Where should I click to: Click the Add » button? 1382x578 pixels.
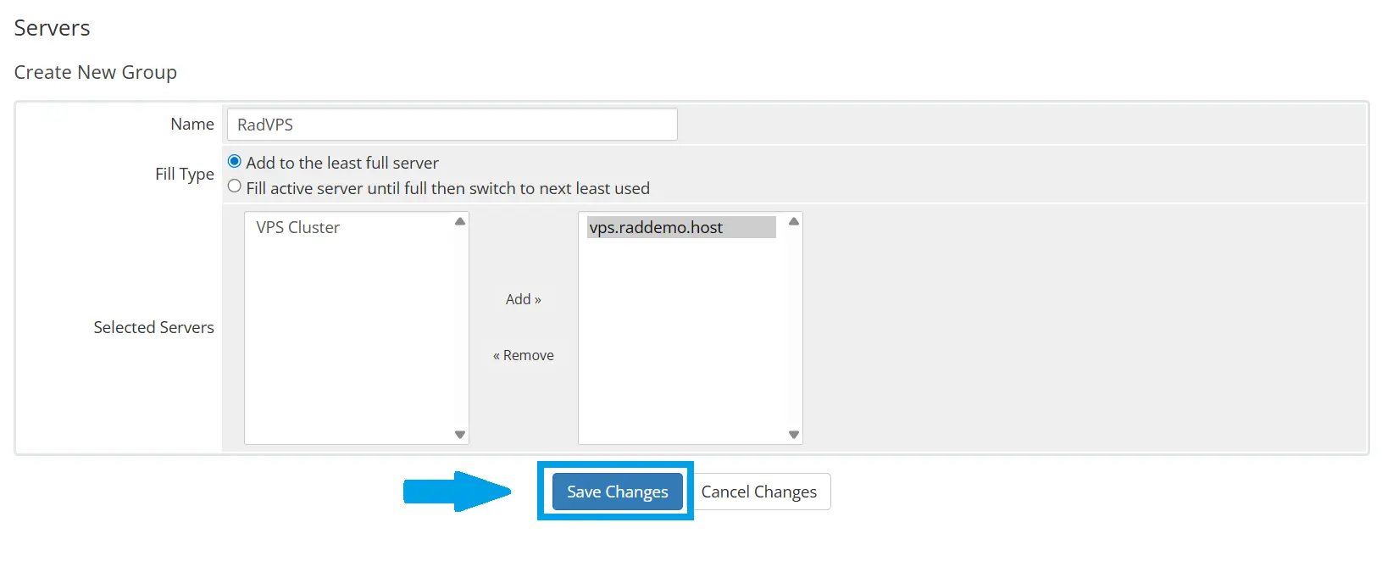(x=523, y=299)
